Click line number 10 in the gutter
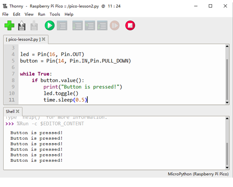Screen dimensions: 233x187 (12, 93)
